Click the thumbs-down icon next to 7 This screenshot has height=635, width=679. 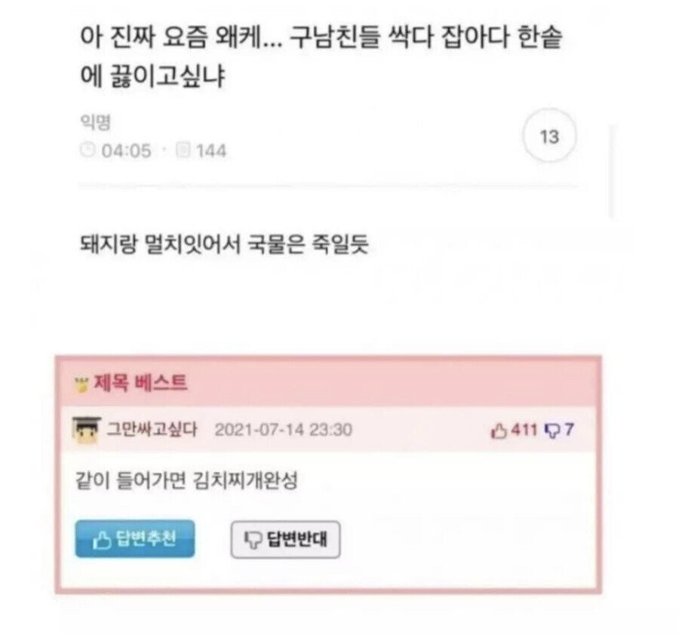(x=553, y=431)
